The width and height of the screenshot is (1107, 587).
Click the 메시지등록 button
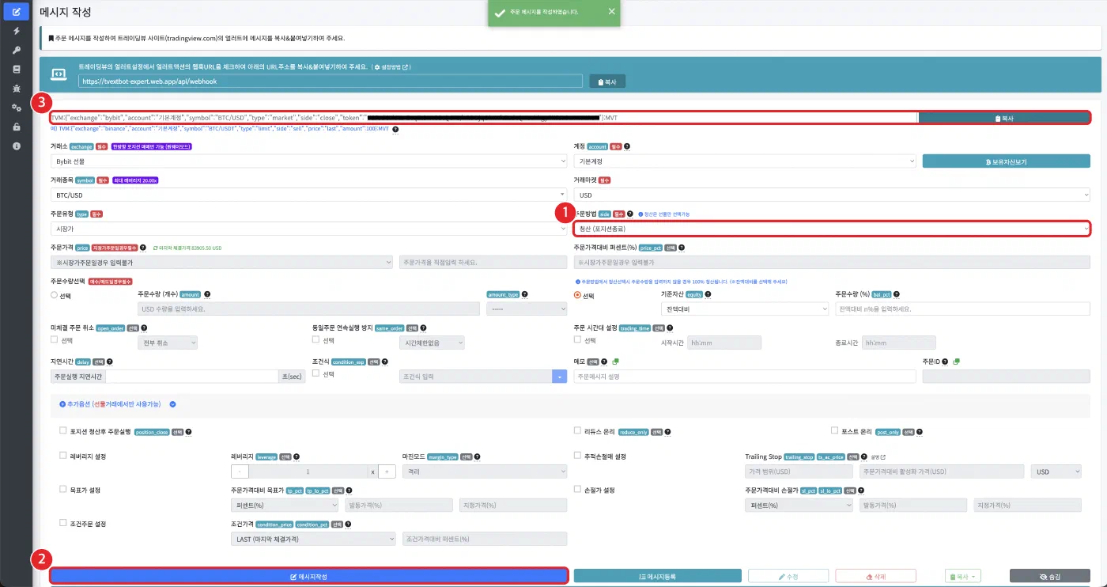pyautogui.click(x=658, y=576)
